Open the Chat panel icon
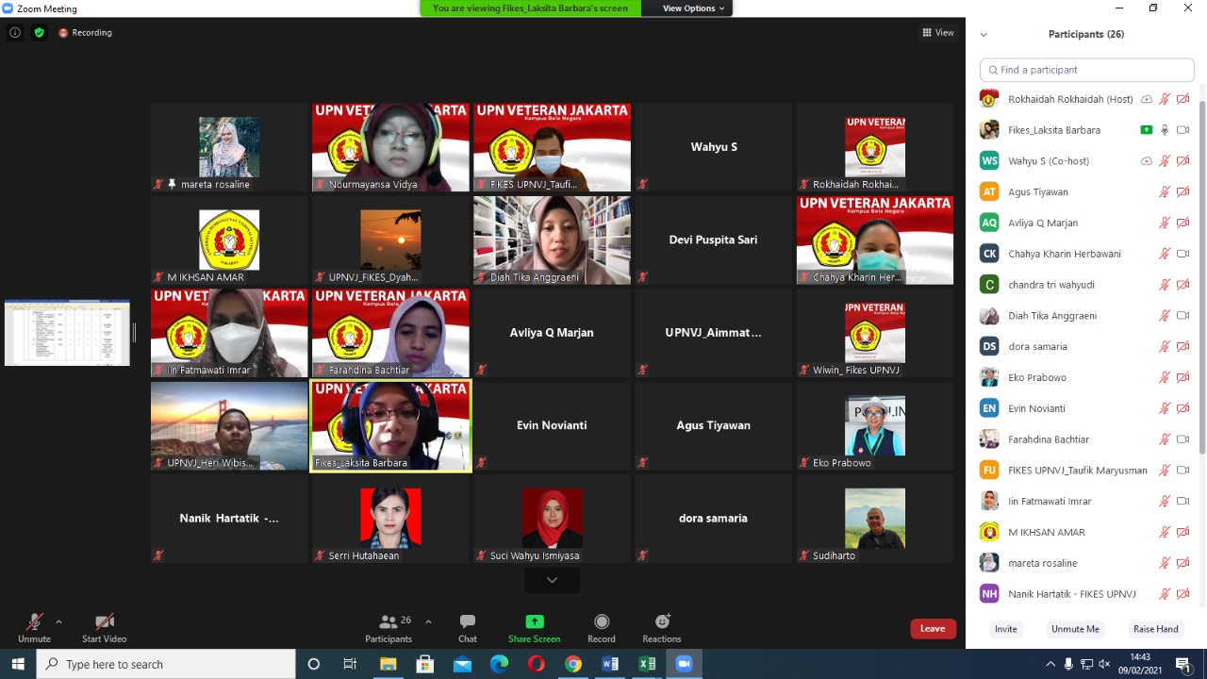The width and height of the screenshot is (1207, 679). 467,622
